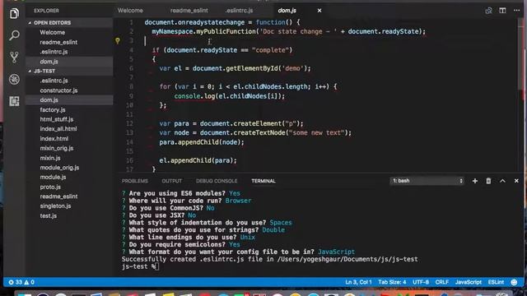527x296 pixels.
Task: Click the warnings count in status bar
Action: click(x=30, y=282)
